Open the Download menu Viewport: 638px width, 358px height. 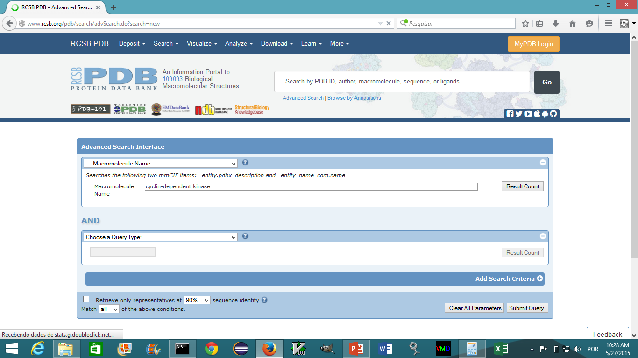277,43
